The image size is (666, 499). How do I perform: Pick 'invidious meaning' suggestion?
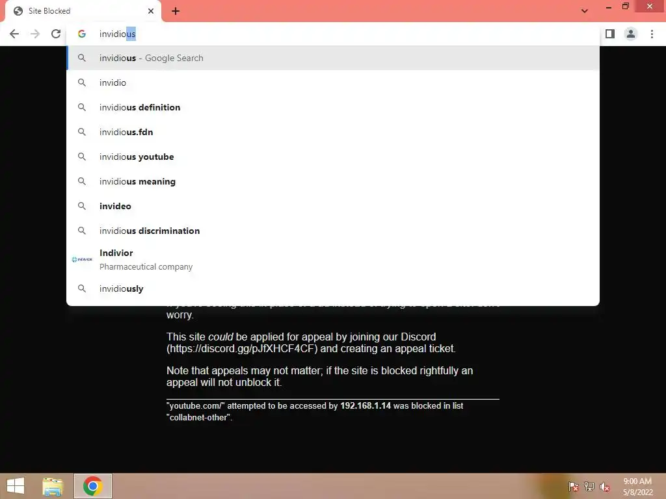click(x=333, y=181)
